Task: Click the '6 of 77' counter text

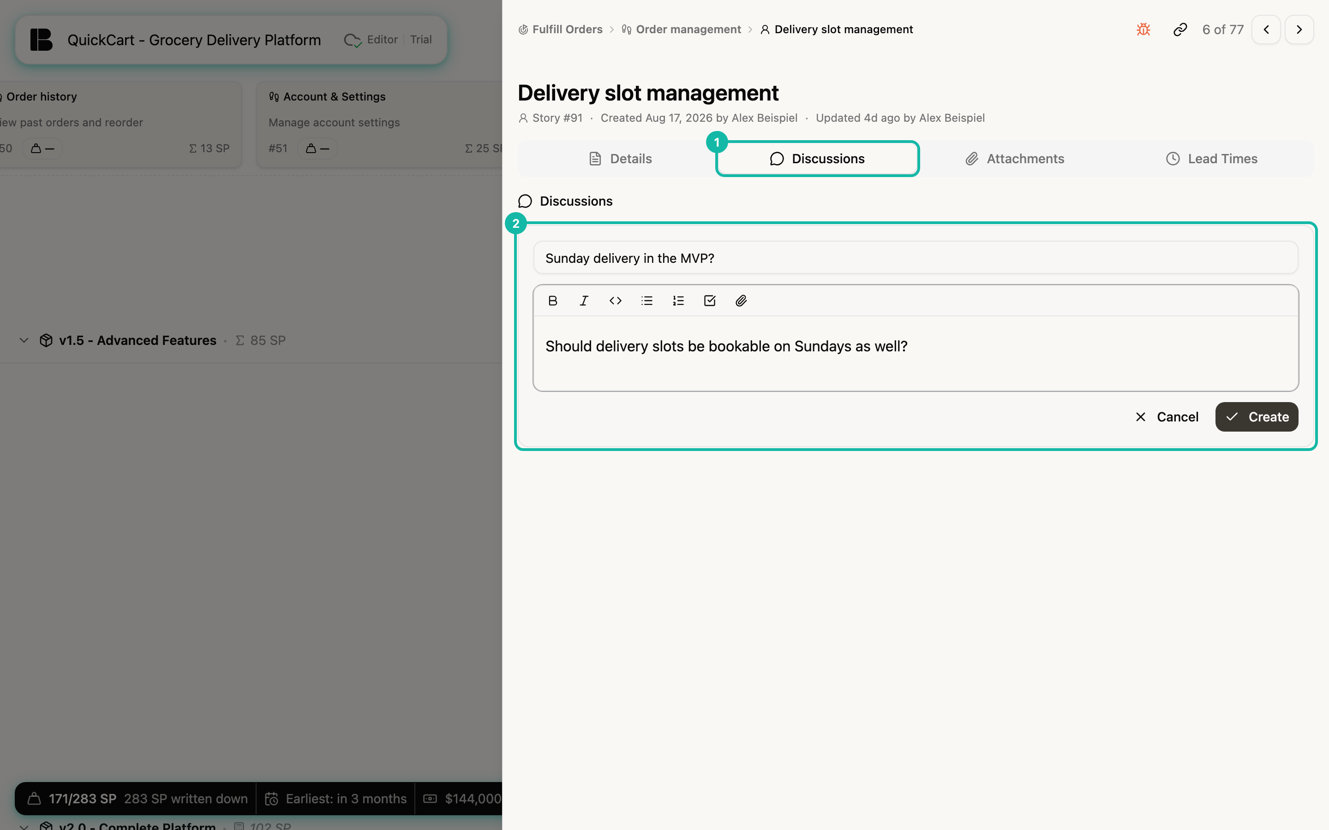Action: 1222,30
